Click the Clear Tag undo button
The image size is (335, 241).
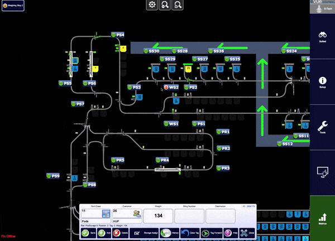pos(190,233)
